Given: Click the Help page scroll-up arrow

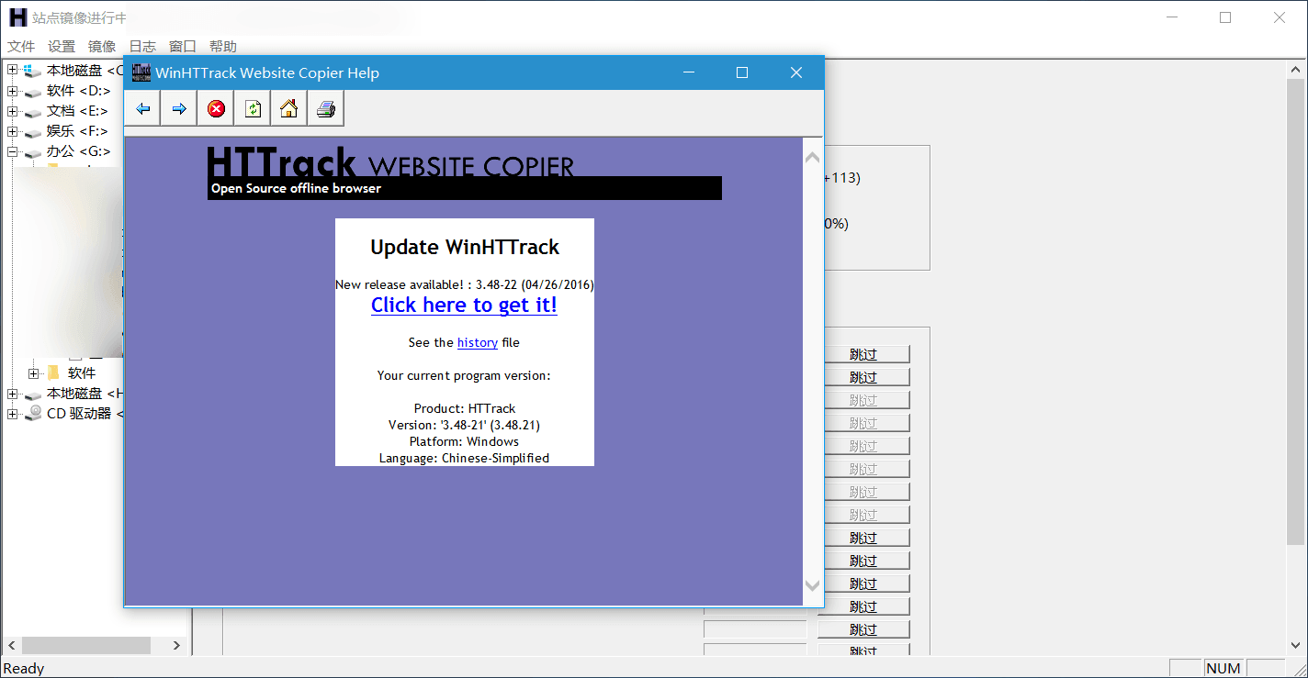Looking at the screenshot, I should [x=812, y=158].
